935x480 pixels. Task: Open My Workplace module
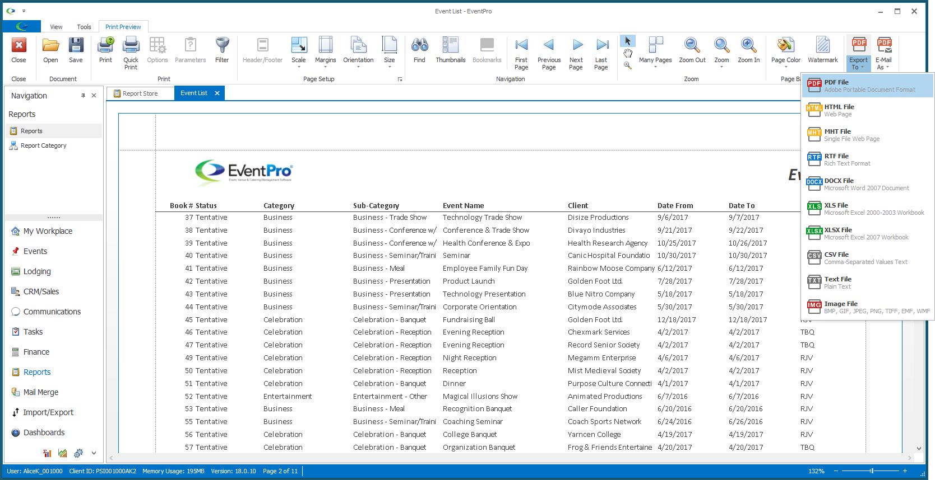click(54, 231)
